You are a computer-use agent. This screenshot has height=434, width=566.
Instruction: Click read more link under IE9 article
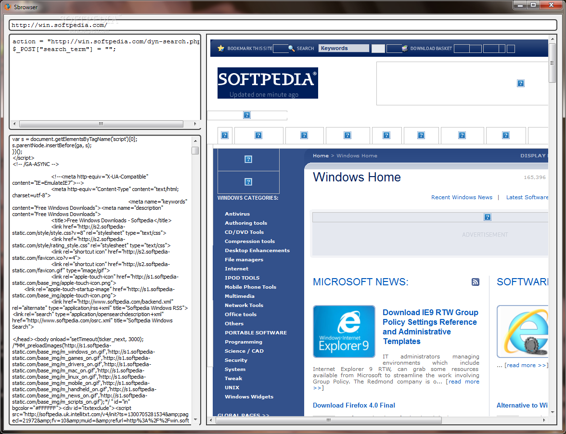tap(464, 382)
